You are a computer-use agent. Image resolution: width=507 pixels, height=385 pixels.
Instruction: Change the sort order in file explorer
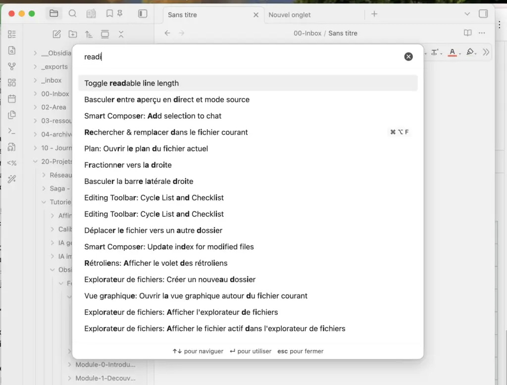pos(89,34)
